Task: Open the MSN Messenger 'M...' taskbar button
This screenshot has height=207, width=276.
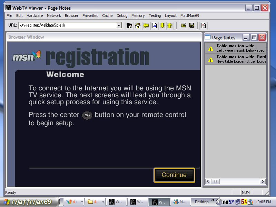Action: pos(180,202)
